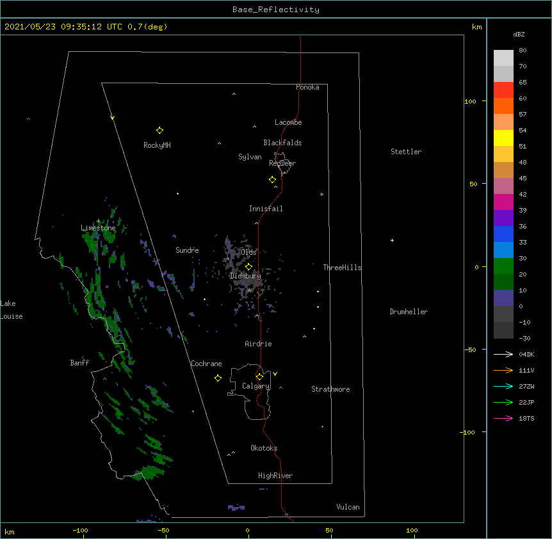Viewport: 552px width, 539px height.
Task: Click the yellow radar marker near Olds
Action: click(x=248, y=267)
